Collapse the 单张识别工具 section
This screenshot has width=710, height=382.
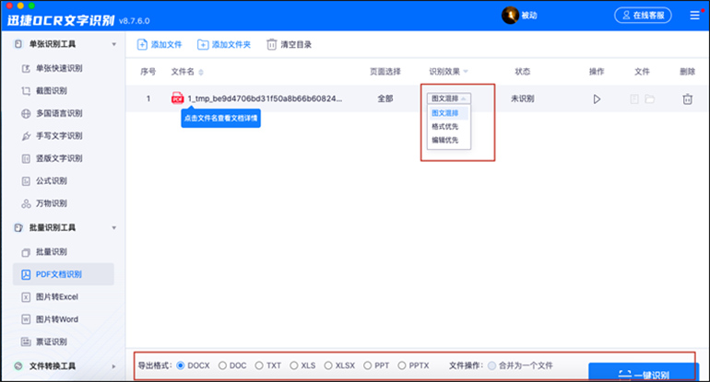pyautogui.click(x=113, y=44)
